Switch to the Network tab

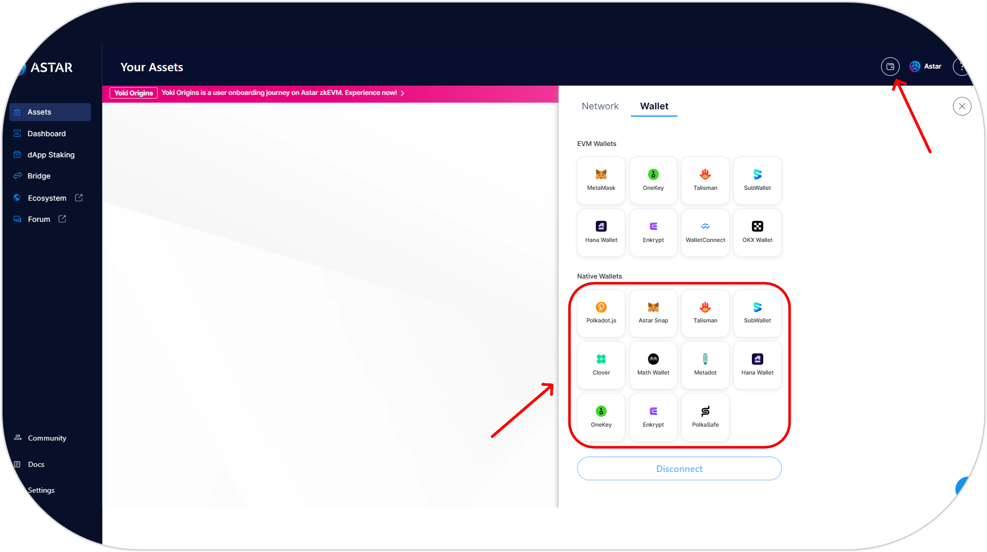pyautogui.click(x=600, y=106)
